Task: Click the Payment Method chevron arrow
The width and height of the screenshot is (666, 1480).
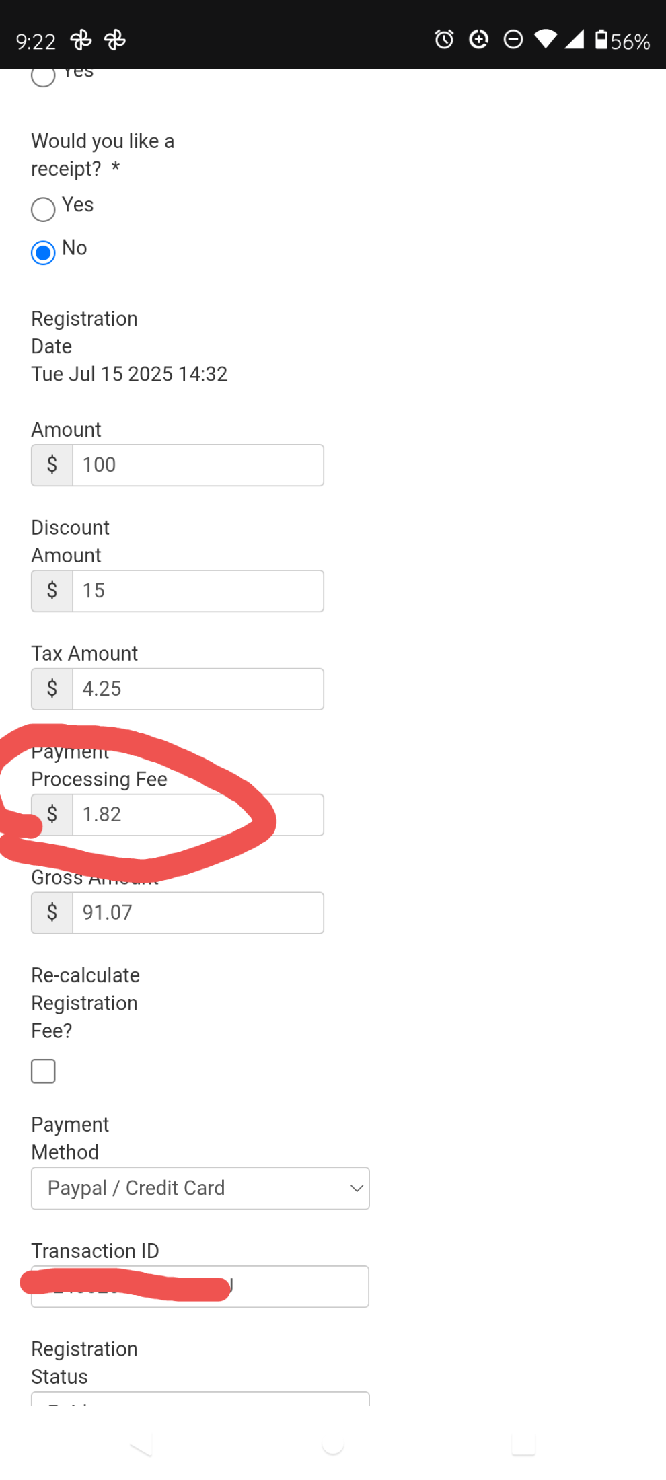Action: coord(357,1189)
